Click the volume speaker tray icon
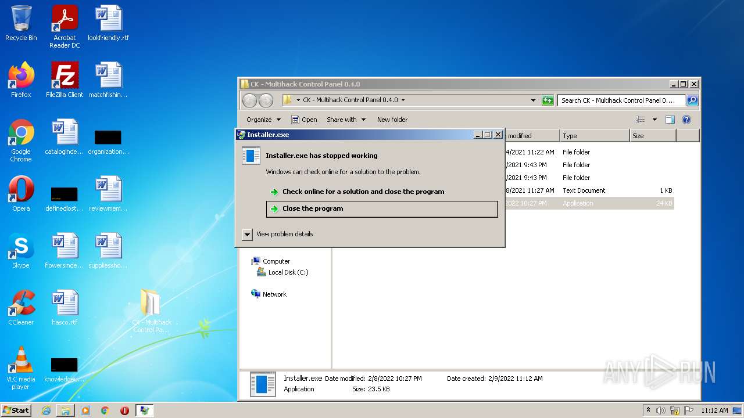This screenshot has height=418, width=744. click(661, 410)
